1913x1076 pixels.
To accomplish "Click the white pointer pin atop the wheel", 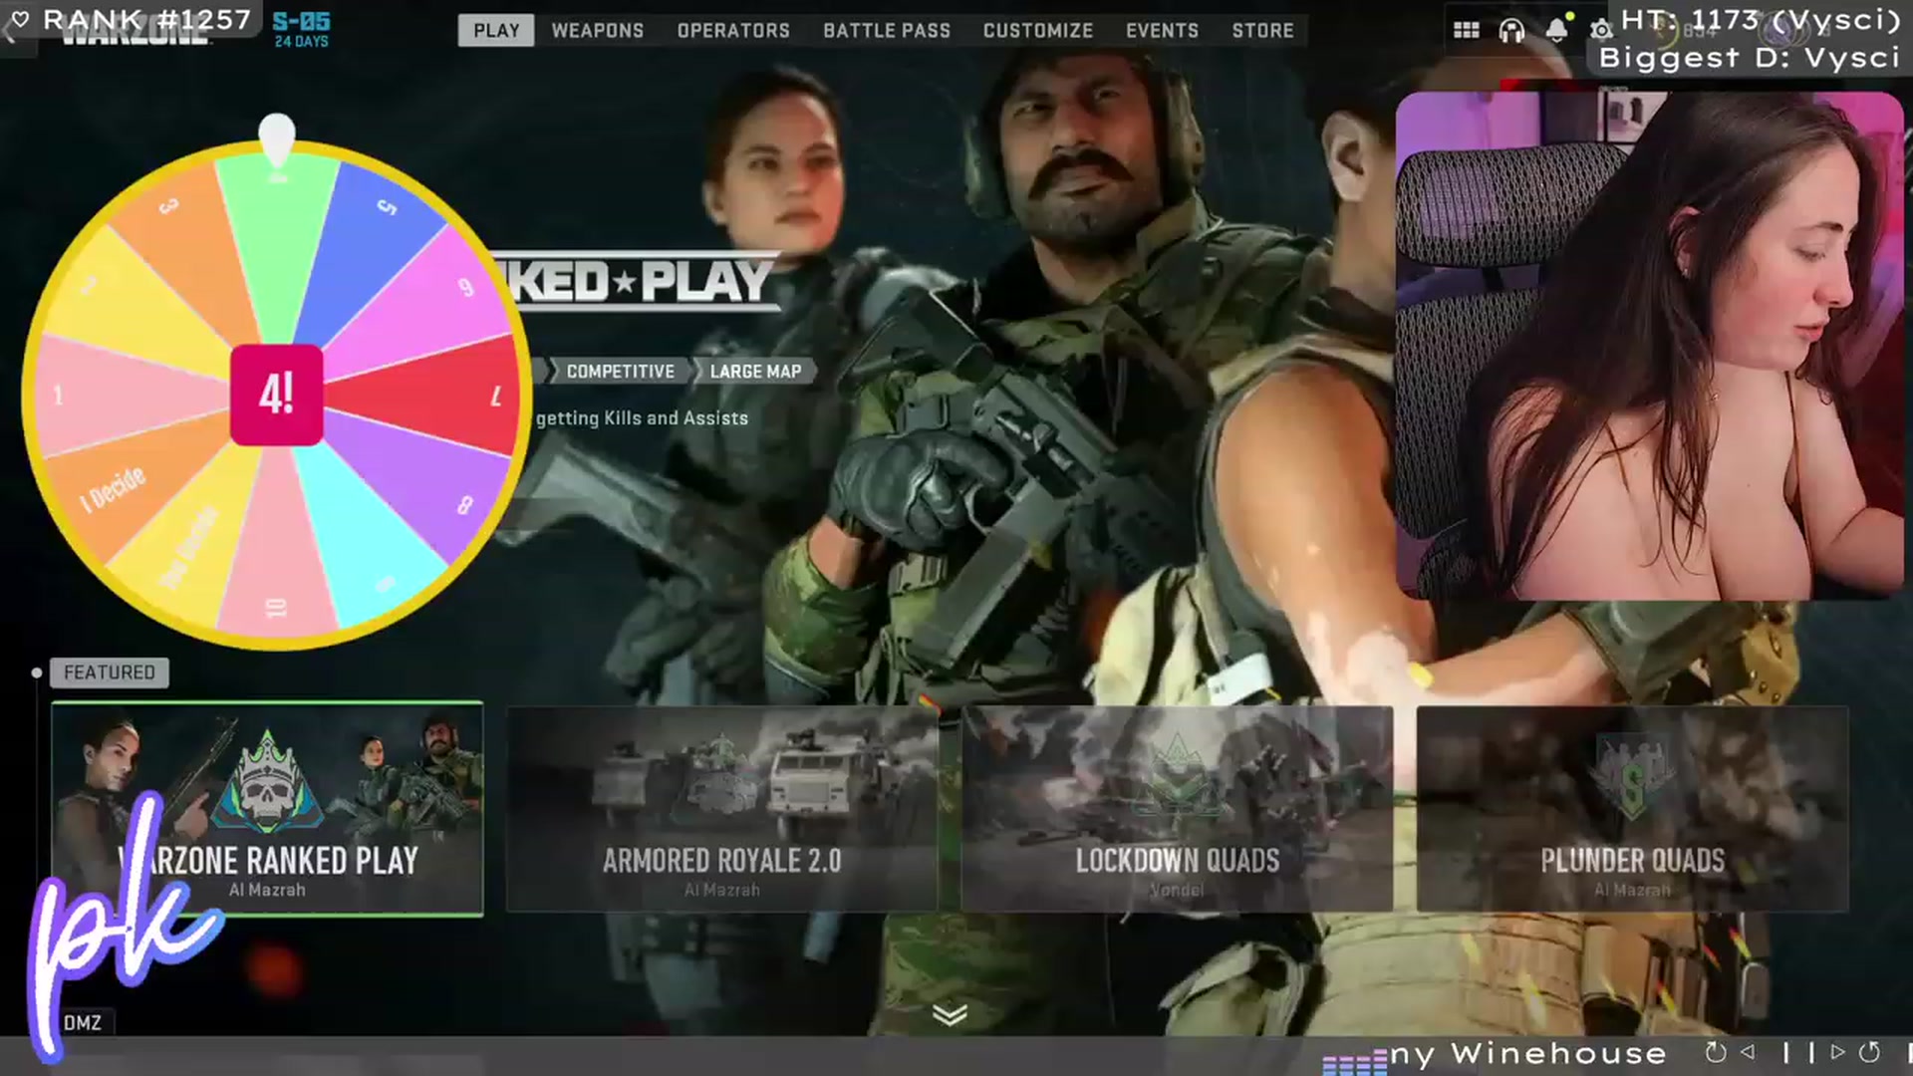I will point(277,139).
